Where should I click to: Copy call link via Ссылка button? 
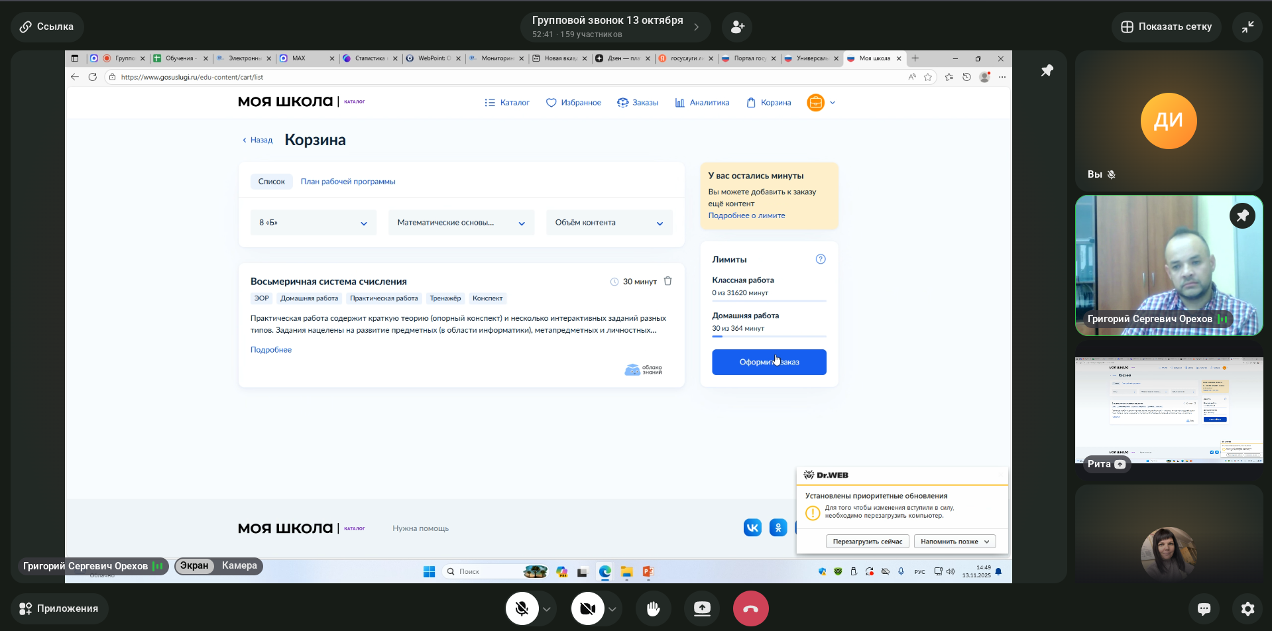click(47, 27)
